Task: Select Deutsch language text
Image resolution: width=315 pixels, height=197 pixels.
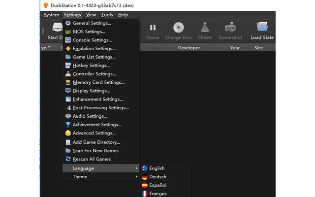Action: tap(157, 177)
